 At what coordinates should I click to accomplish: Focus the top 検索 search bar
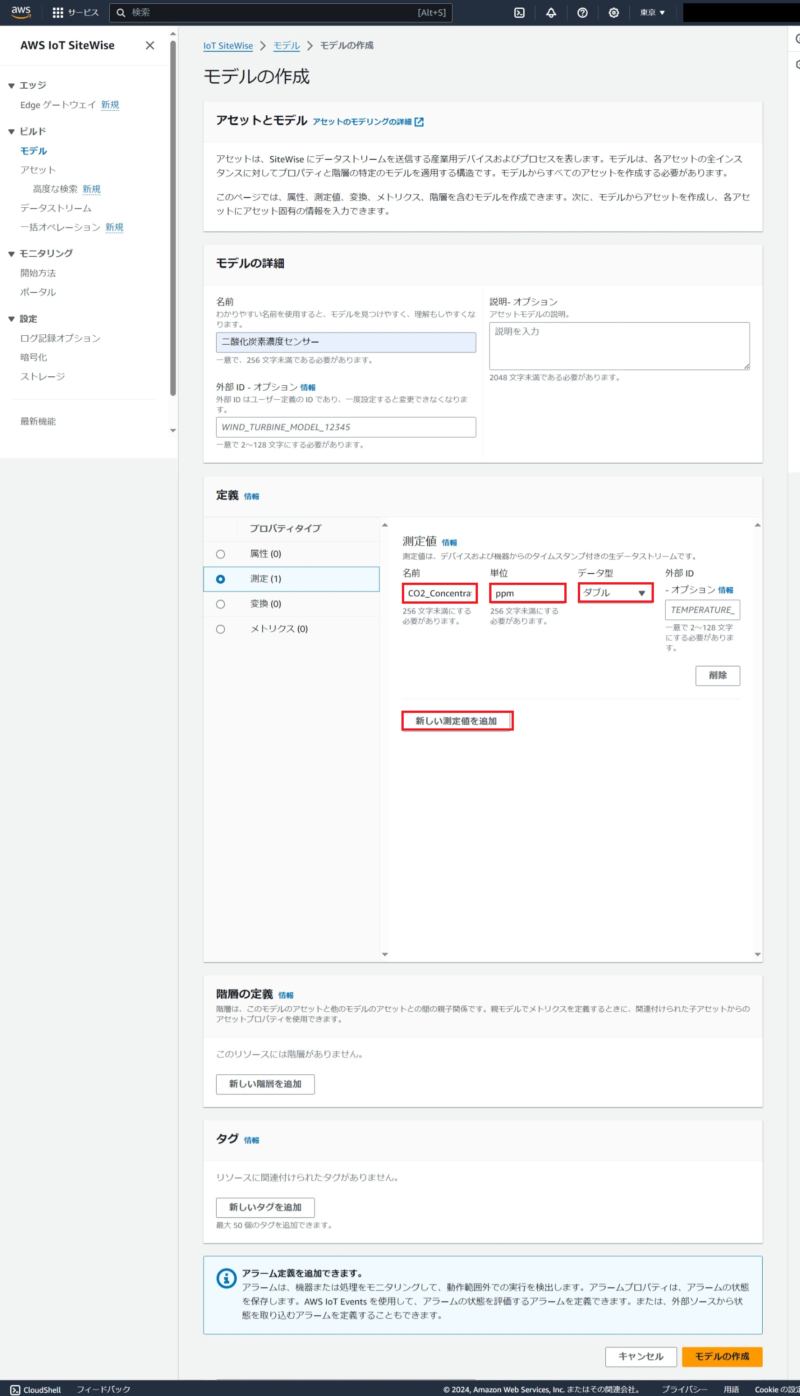(x=280, y=13)
